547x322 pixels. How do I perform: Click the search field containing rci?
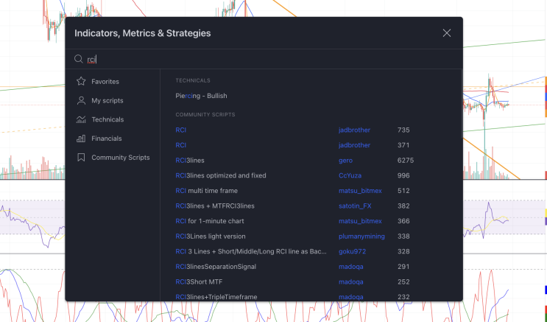265,60
